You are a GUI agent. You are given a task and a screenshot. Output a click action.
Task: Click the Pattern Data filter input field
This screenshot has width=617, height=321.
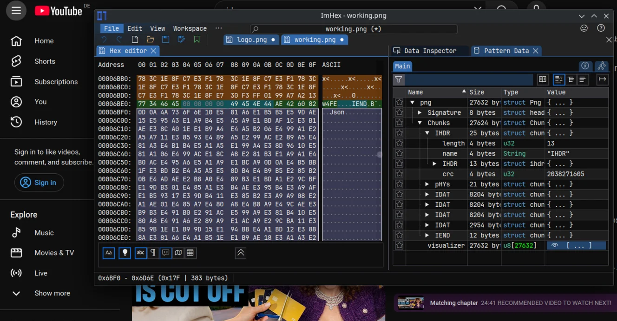[469, 79]
